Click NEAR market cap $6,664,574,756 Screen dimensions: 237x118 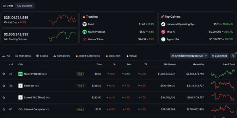point(195,74)
